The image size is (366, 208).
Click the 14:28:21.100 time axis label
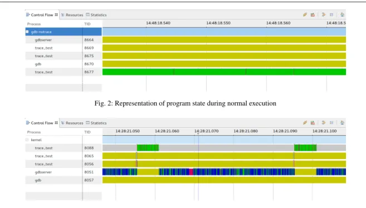(324, 131)
